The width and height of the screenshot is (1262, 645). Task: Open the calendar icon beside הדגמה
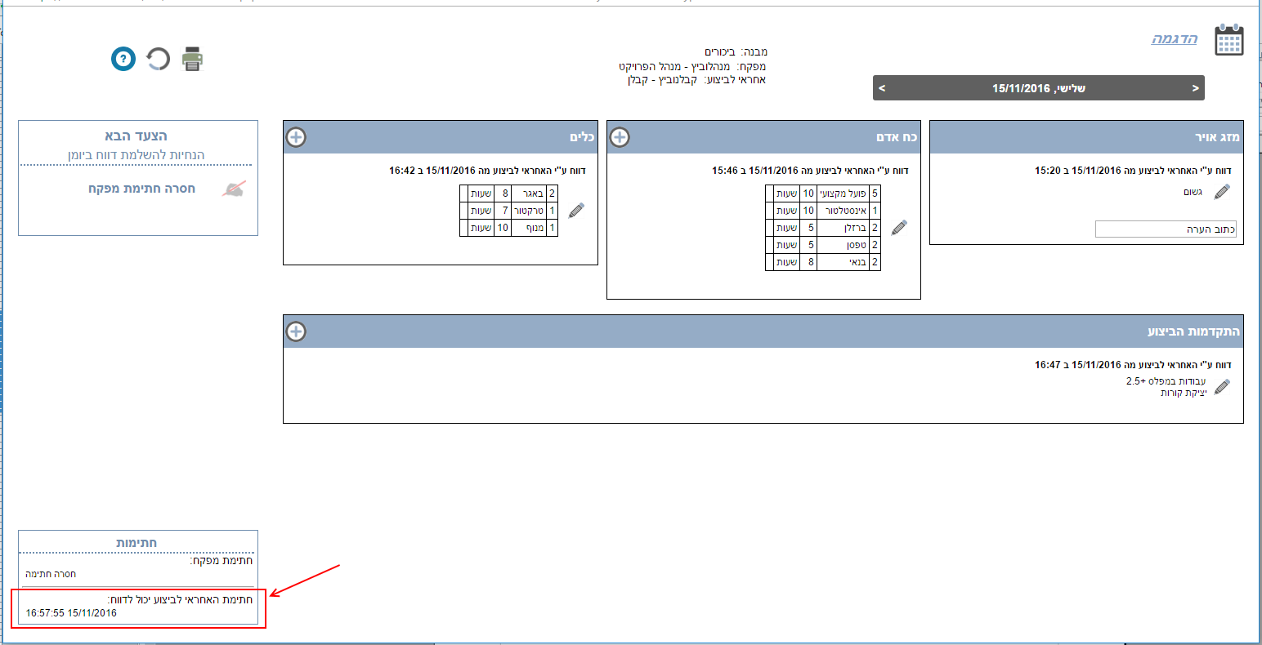click(x=1228, y=40)
